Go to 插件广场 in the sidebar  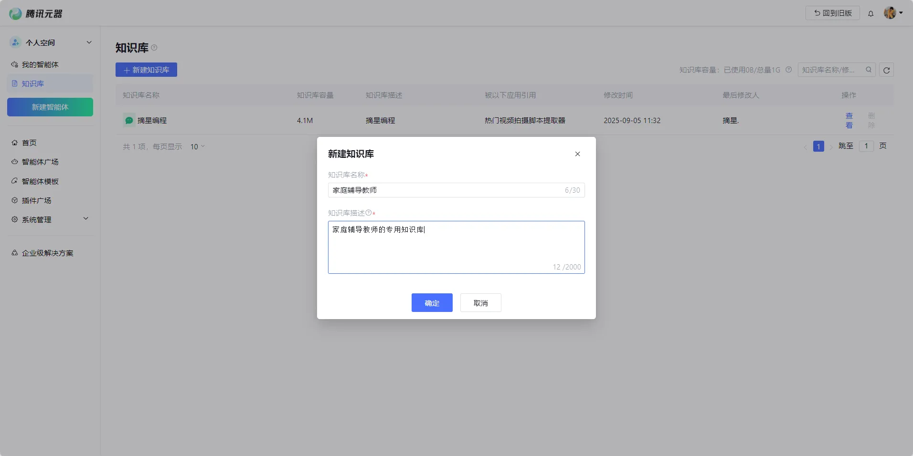pyautogui.click(x=36, y=200)
